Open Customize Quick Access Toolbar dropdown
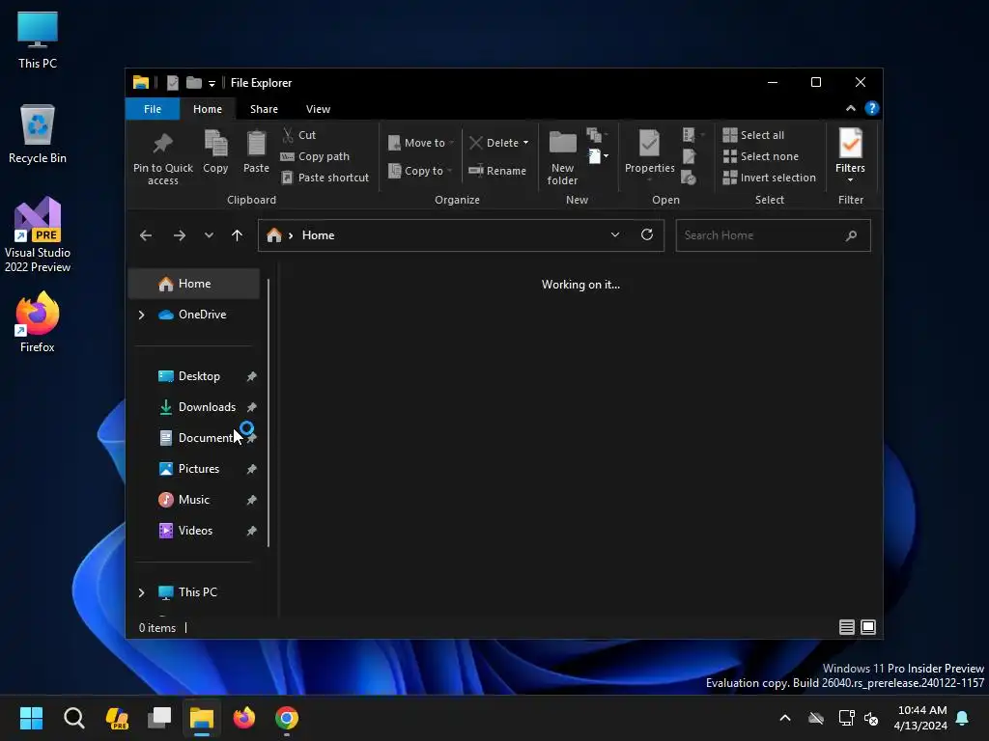 (212, 83)
